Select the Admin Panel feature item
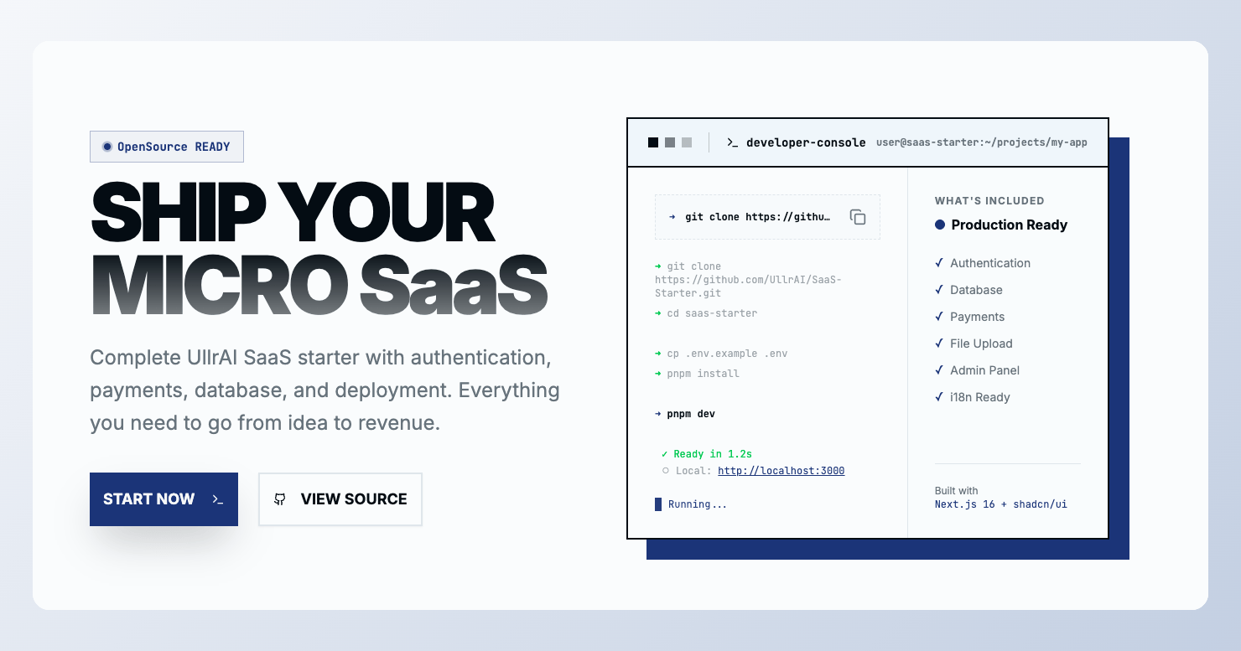 pos(978,370)
